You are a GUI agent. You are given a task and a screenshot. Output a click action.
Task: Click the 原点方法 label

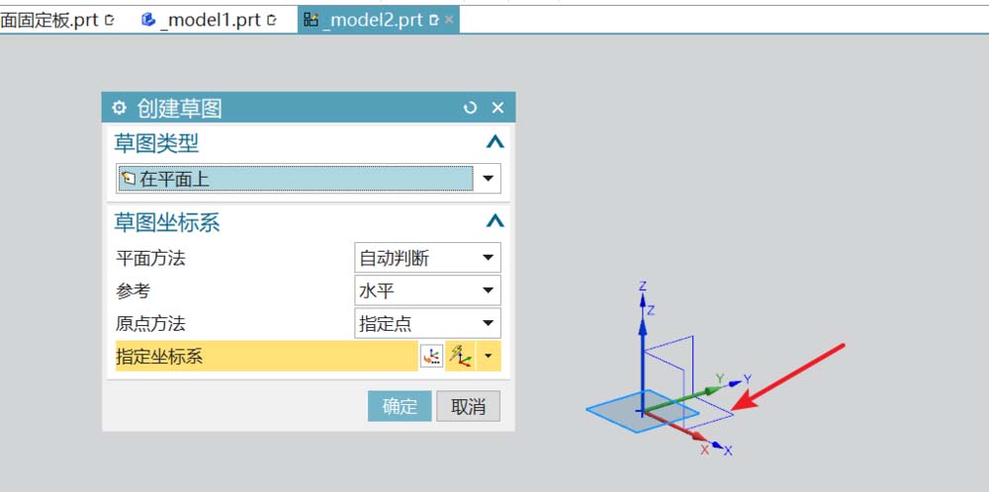150,324
